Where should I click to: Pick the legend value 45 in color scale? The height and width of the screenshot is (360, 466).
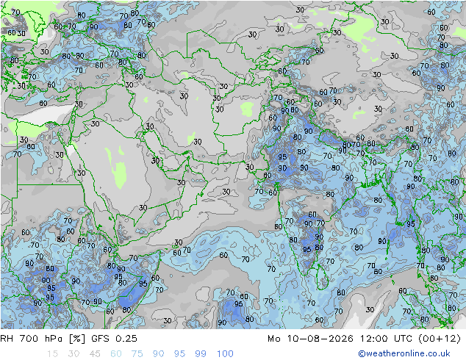[95, 354]
